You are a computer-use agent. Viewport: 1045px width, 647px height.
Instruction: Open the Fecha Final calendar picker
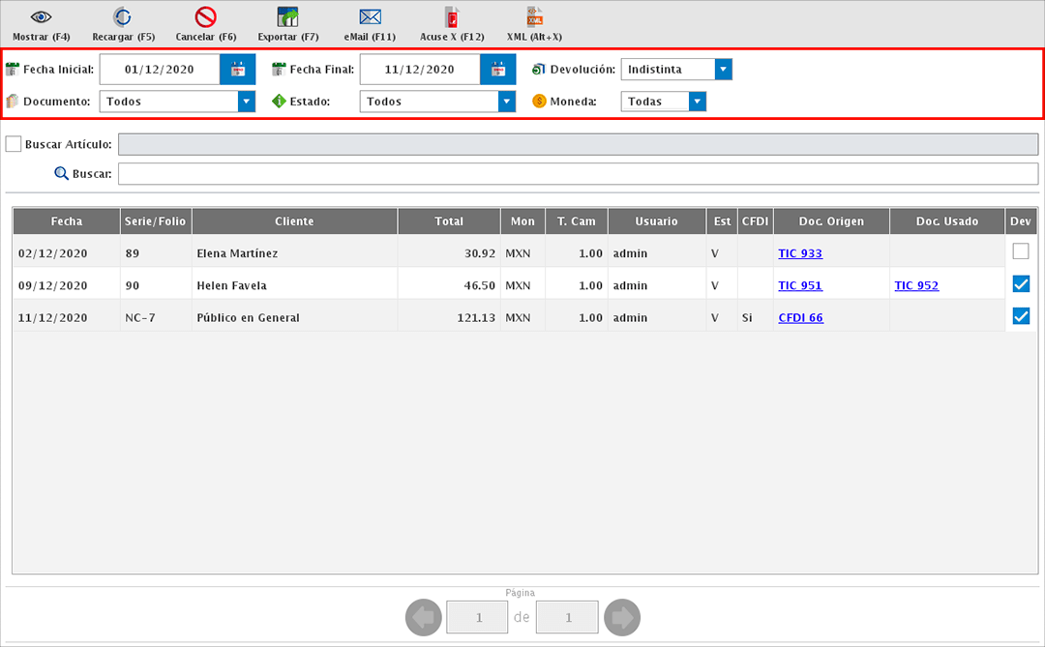pos(497,70)
